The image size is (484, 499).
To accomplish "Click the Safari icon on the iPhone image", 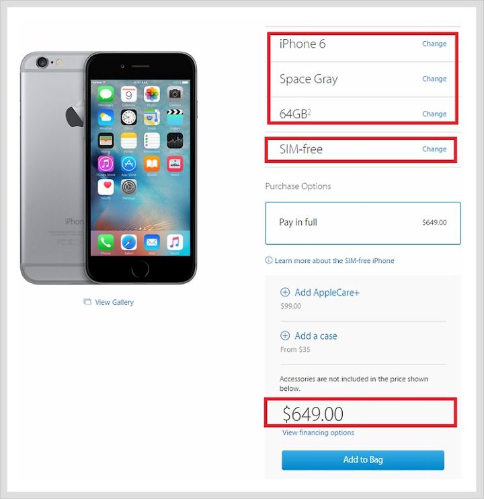I will pos(129,243).
